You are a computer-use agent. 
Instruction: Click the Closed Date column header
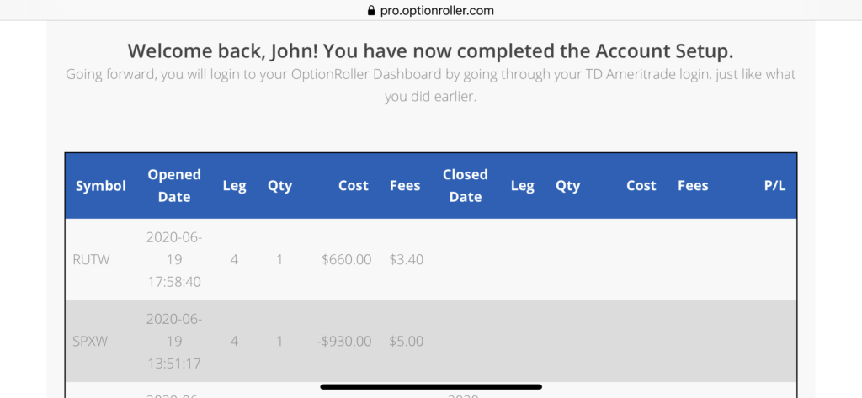click(x=465, y=186)
